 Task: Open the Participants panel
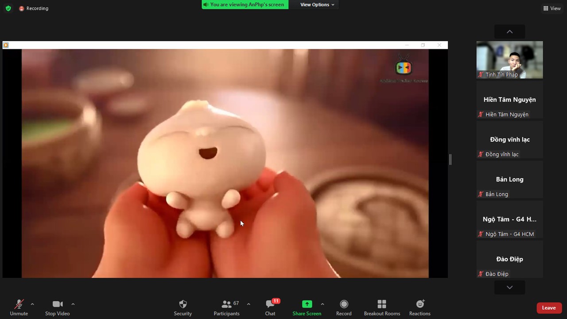[226, 307]
